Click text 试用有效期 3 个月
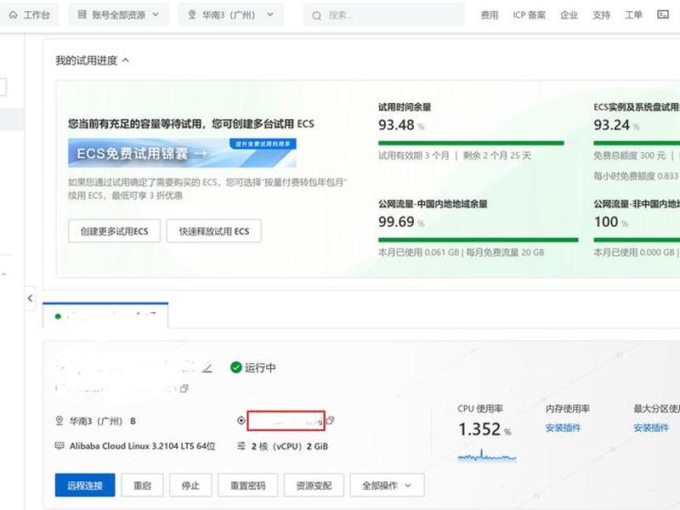Screen dimensions: 680x510 (x=414, y=156)
